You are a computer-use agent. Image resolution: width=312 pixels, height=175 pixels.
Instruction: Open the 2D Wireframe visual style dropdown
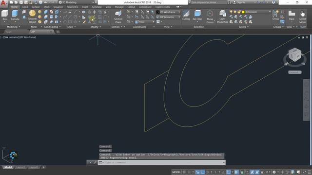(168, 12)
